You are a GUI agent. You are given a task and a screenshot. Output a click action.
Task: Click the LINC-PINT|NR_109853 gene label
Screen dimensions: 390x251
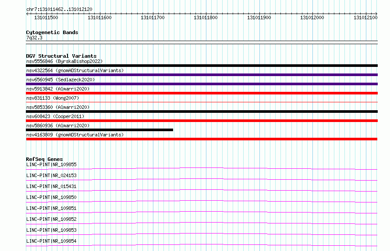pos(51,230)
